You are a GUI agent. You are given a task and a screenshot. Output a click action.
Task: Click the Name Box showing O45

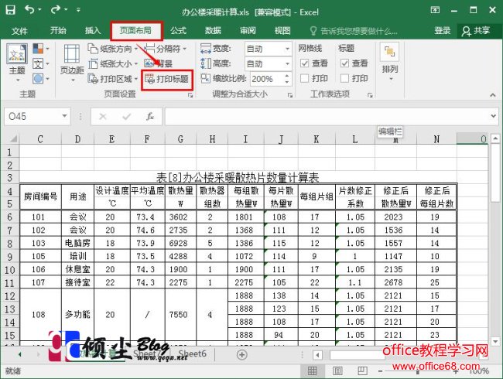click(x=32, y=116)
